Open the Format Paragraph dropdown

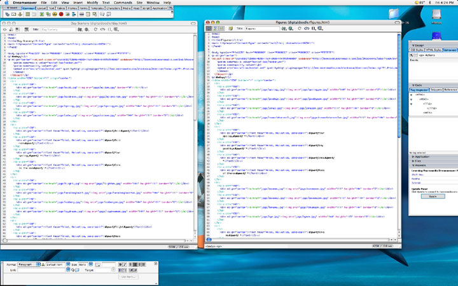point(27,263)
